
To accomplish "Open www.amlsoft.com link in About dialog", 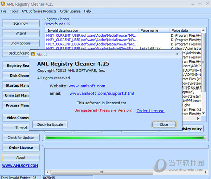I will pos(87,86).
